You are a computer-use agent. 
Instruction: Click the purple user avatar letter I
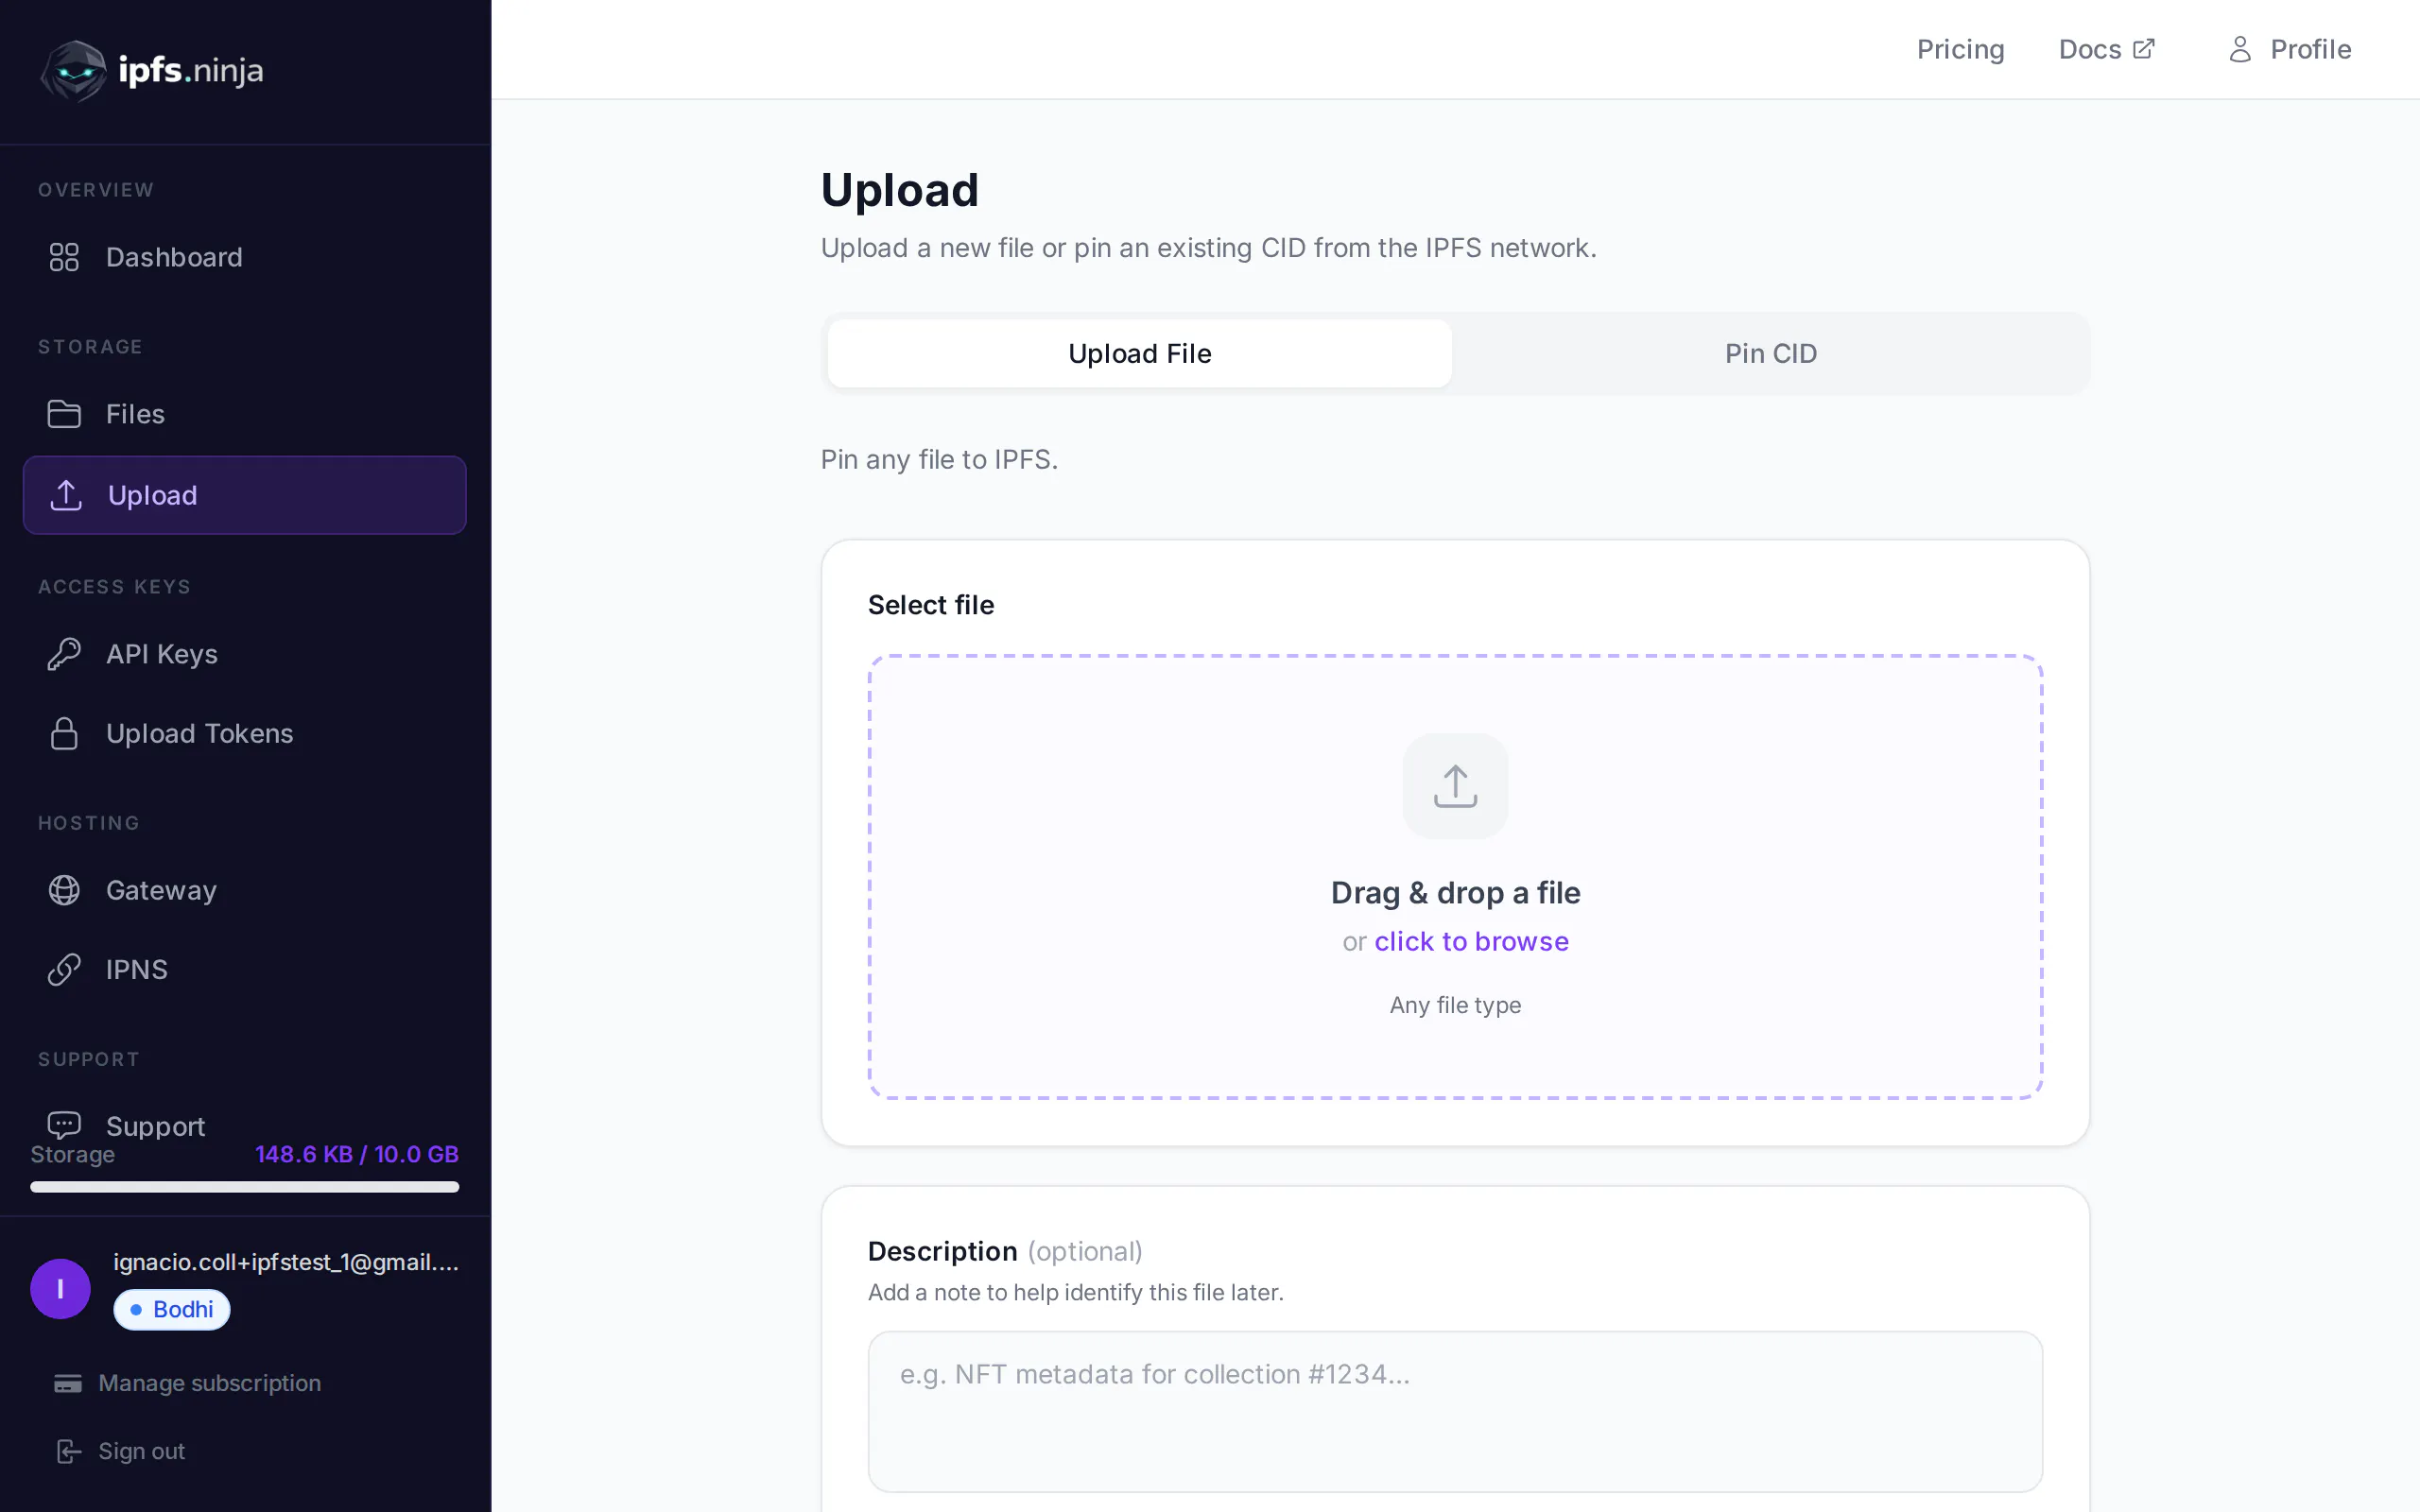(x=60, y=1289)
